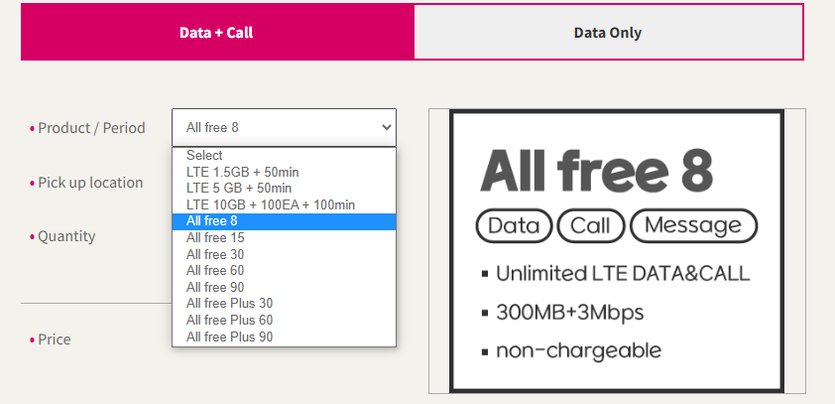
Task: Choose All free Plus 30 plan
Action: (x=230, y=304)
